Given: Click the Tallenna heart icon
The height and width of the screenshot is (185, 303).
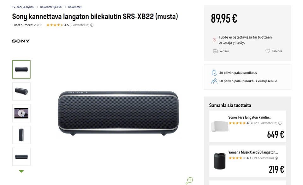Looking at the screenshot, I should [x=268, y=51].
